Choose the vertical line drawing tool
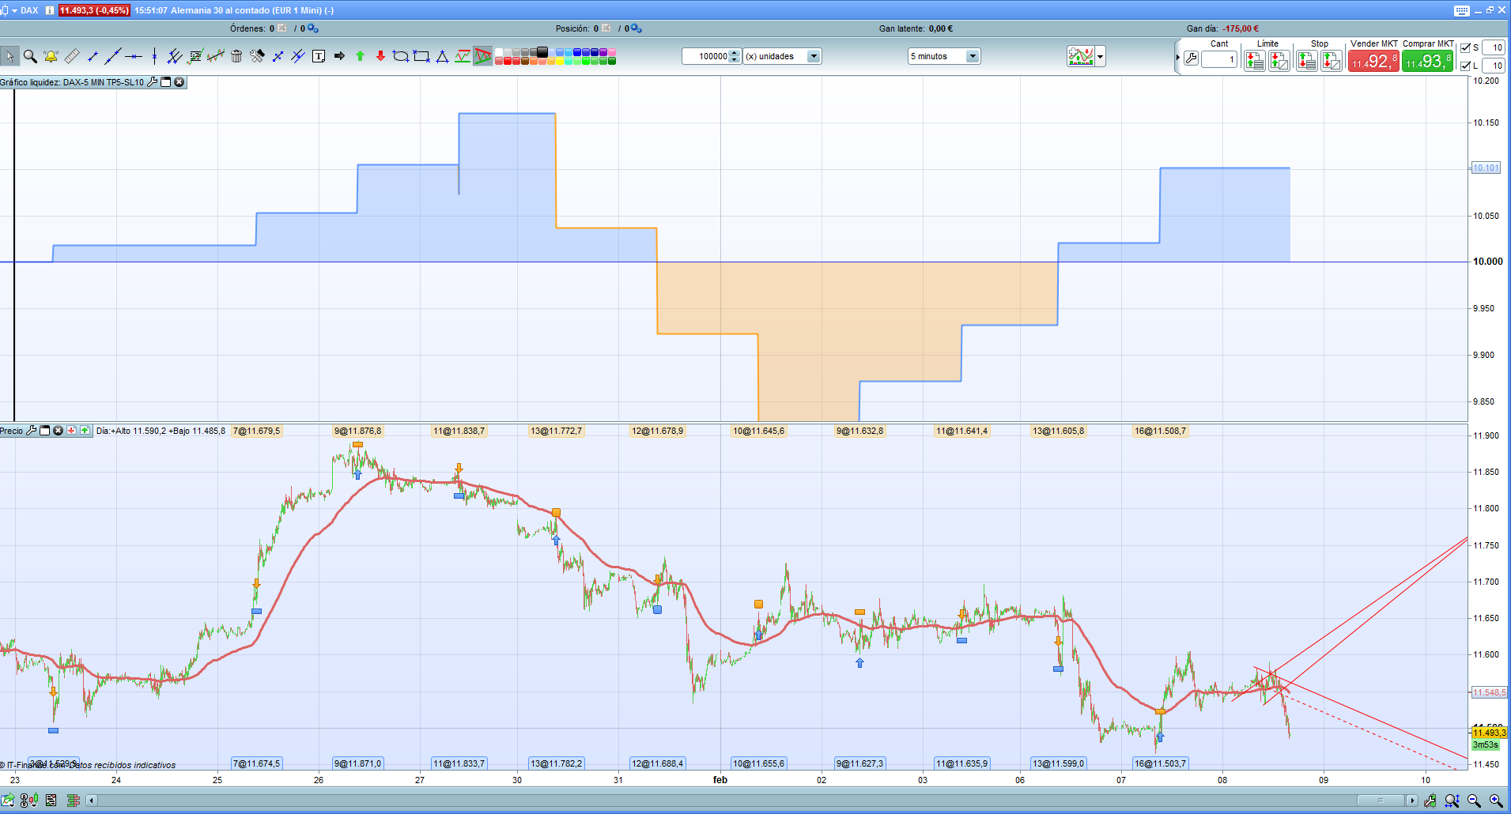The width and height of the screenshot is (1511, 814). (x=154, y=56)
